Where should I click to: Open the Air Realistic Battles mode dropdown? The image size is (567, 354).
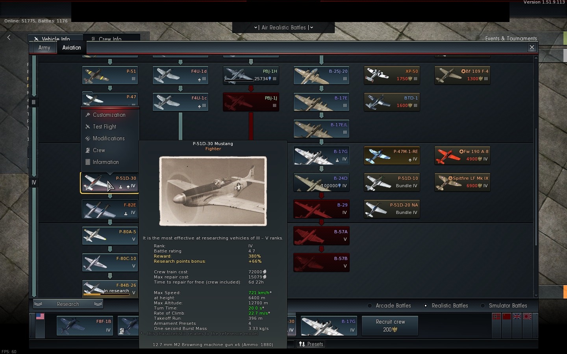tap(283, 28)
